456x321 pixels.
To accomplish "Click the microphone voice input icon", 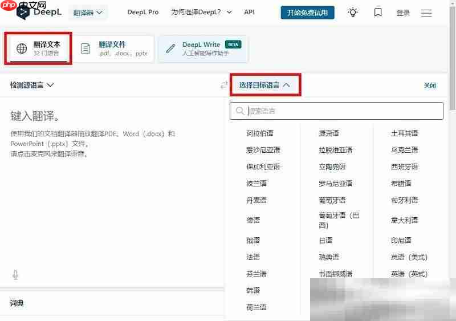I will click(16, 275).
